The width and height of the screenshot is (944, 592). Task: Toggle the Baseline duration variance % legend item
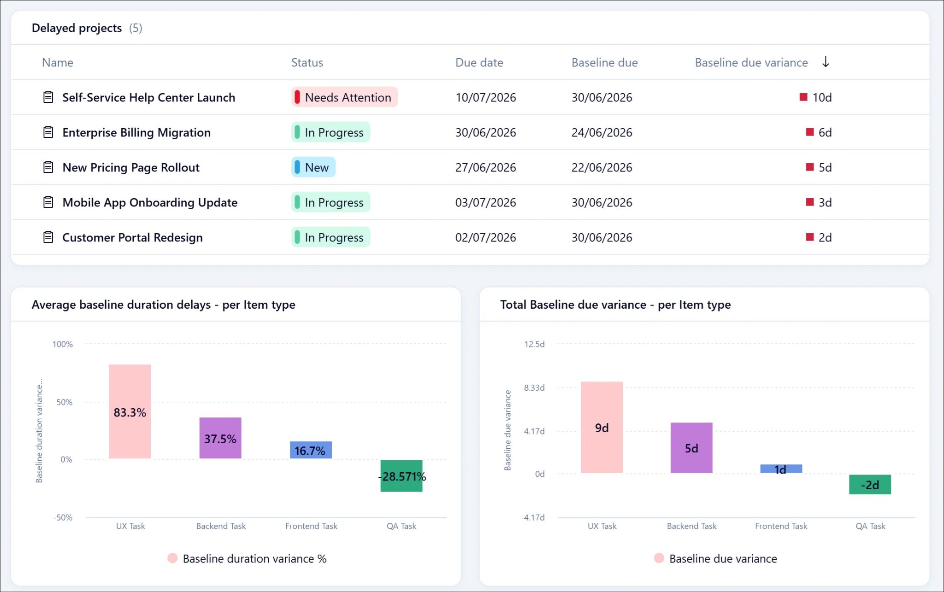click(248, 558)
